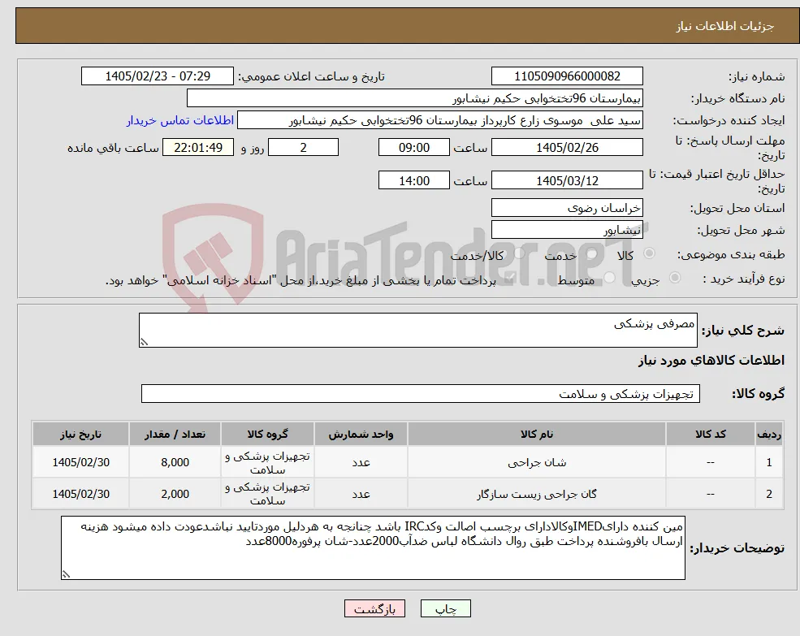Click row number 2 cell
Viewport: 800px width, 636px height.
tap(769, 494)
